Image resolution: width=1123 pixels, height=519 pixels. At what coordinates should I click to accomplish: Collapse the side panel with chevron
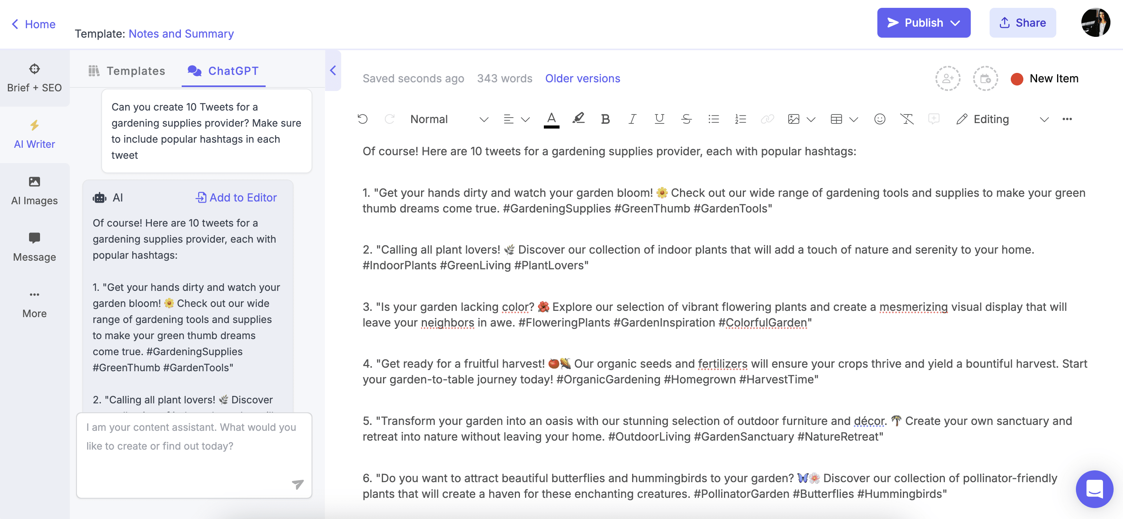333,71
